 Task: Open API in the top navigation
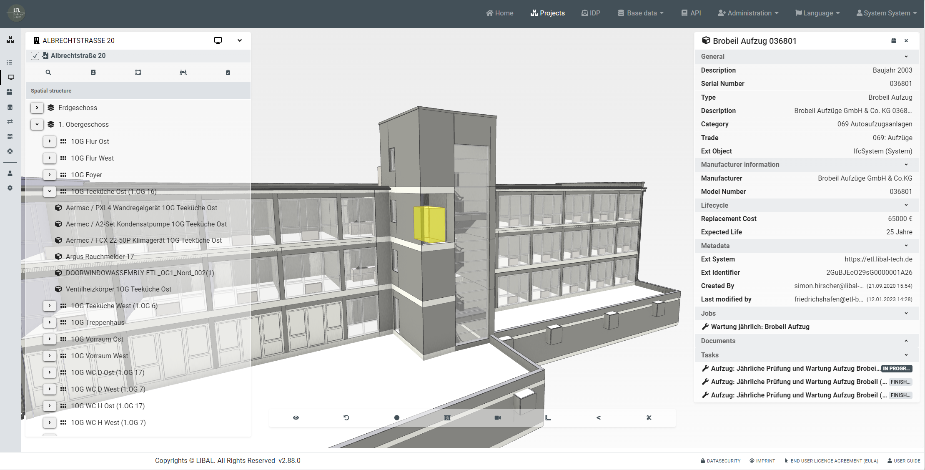point(691,13)
